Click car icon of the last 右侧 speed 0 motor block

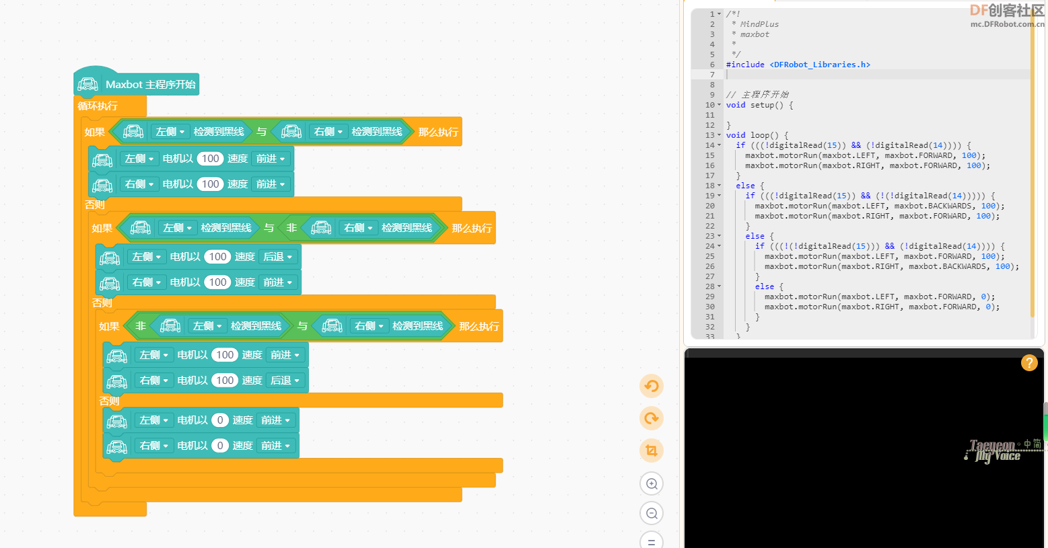click(117, 446)
